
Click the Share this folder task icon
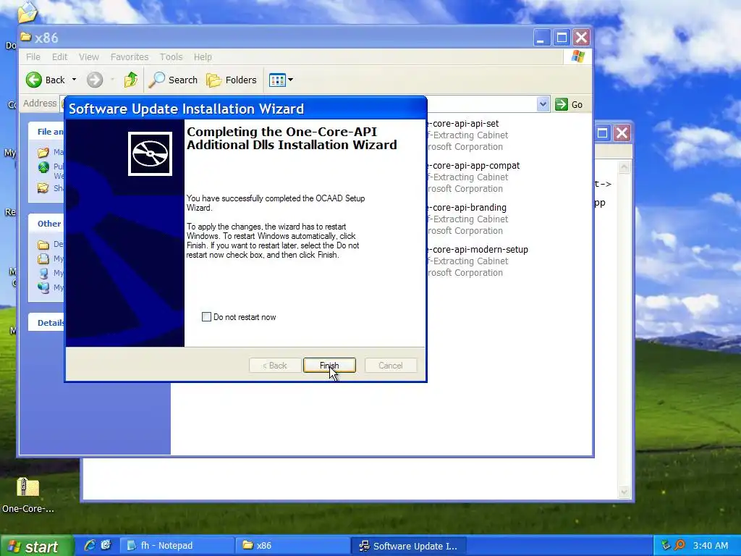[x=43, y=188]
